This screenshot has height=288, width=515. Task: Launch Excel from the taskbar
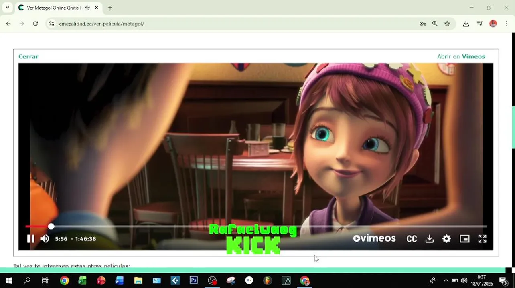[83, 280]
